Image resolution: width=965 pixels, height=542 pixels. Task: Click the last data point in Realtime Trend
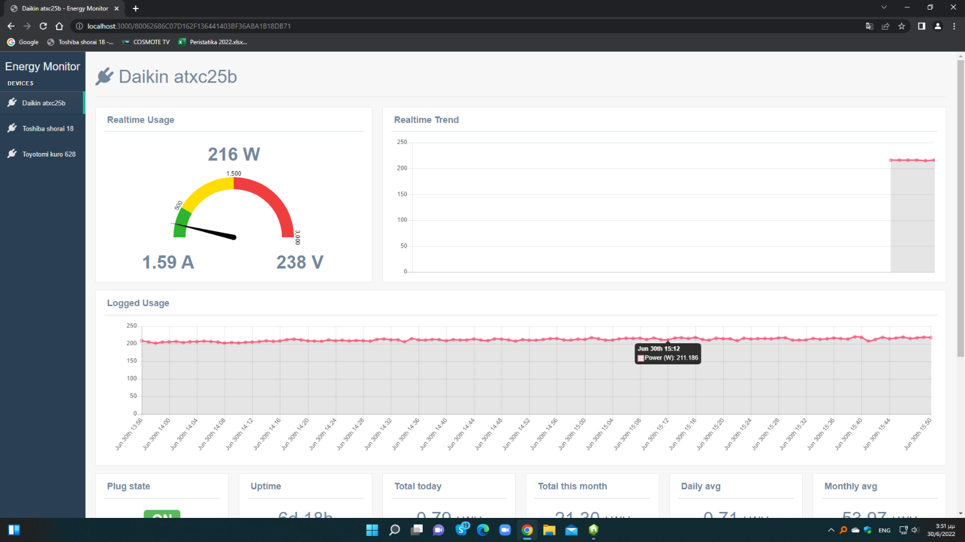click(934, 160)
